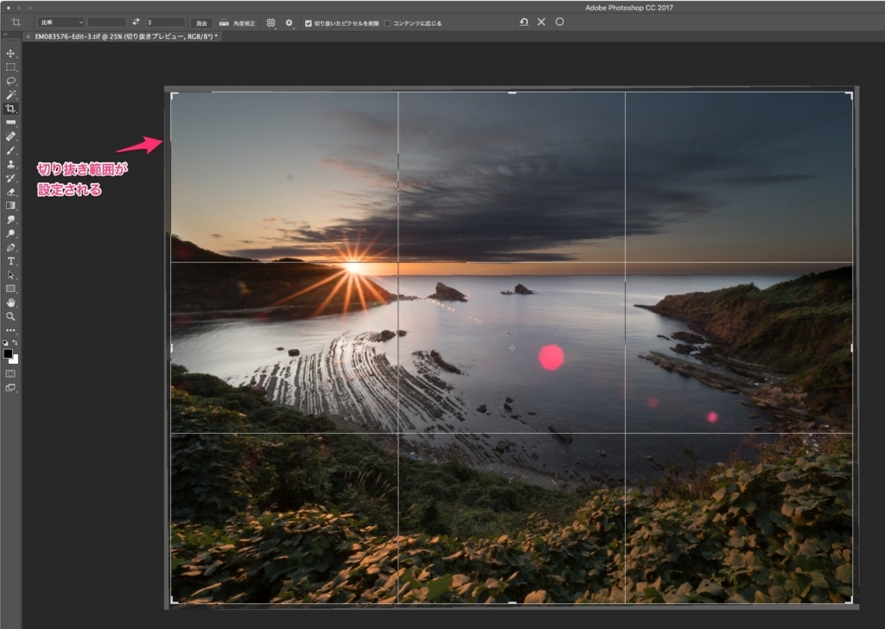Select the Eraser tool
The width and height of the screenshot is (885, 629).
click(x=10, y=192)
